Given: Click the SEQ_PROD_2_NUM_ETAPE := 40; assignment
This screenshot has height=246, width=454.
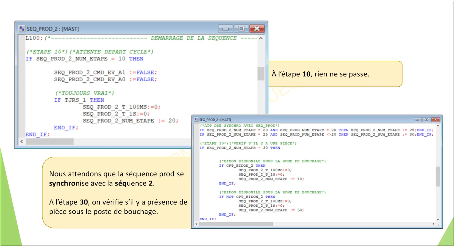Looking at the screenshot, I should pyautogui.click(x=271, y=179).
